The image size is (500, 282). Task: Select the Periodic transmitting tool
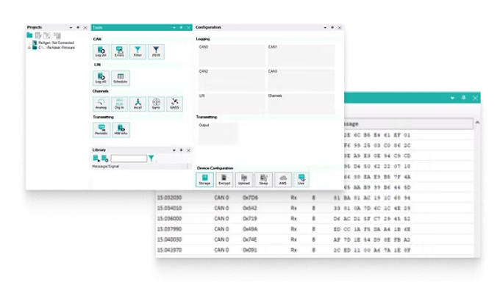[x=101, y=130]
